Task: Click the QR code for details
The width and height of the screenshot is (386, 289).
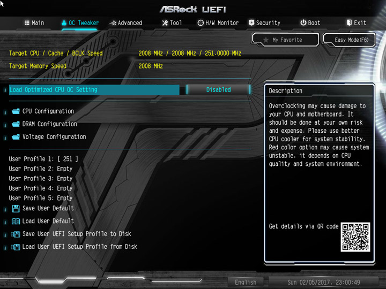Action: [355, 237]
